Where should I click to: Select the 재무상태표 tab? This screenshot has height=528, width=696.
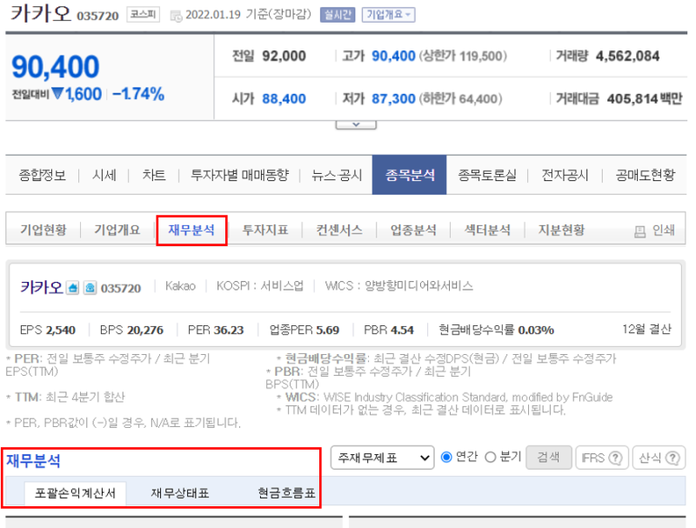pos(180,493)
